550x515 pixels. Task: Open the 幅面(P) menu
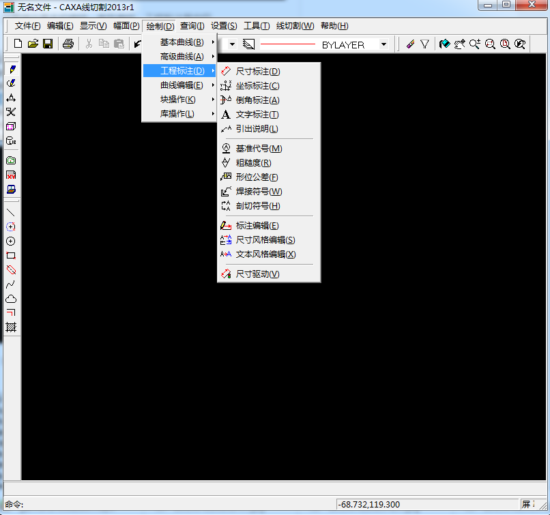(126, 26)
